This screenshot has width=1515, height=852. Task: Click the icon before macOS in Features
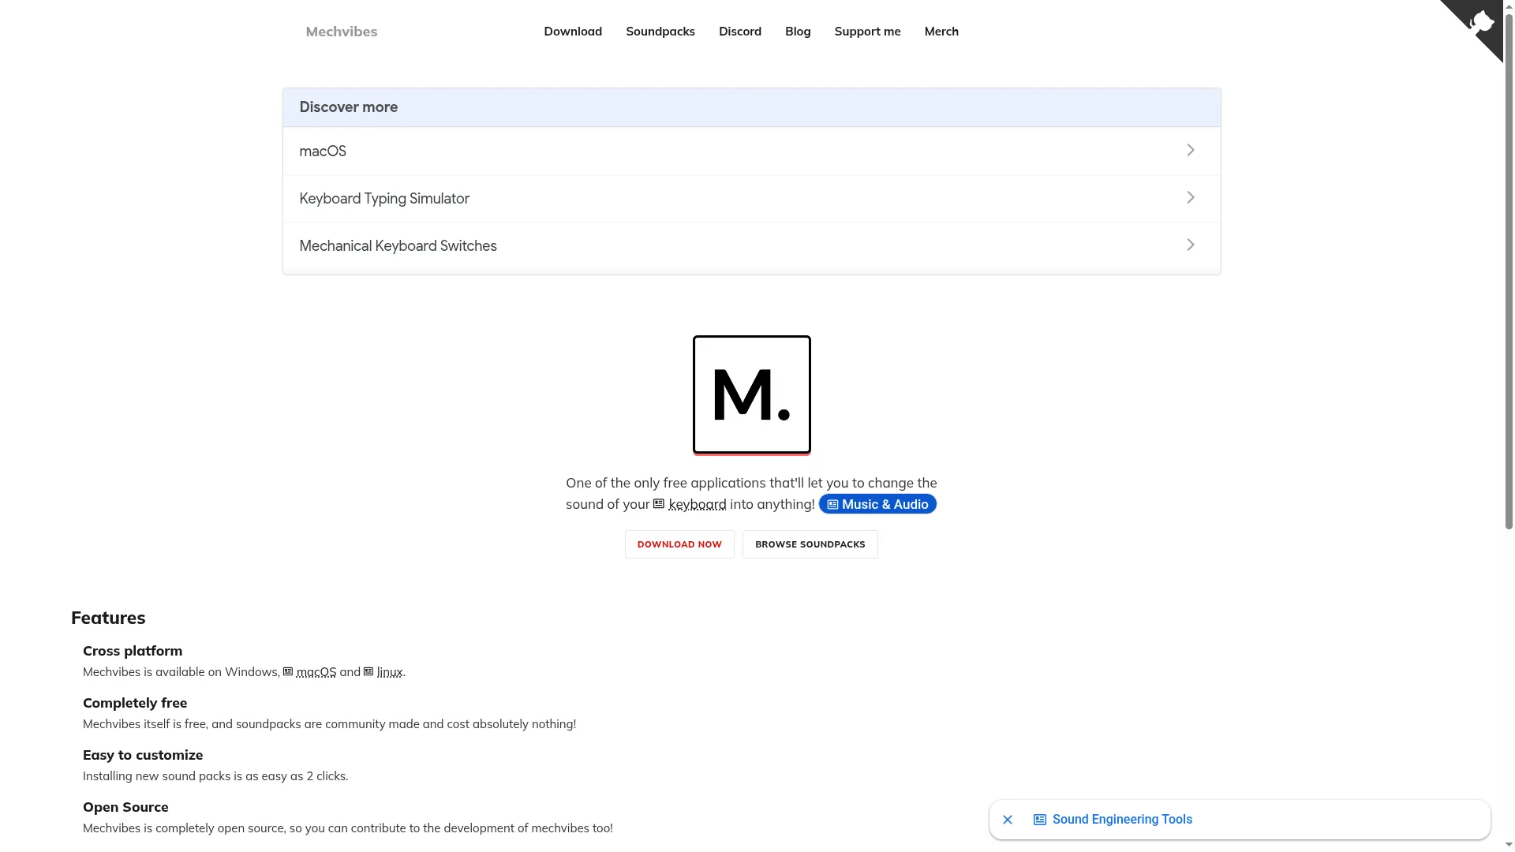coord(288,672)
